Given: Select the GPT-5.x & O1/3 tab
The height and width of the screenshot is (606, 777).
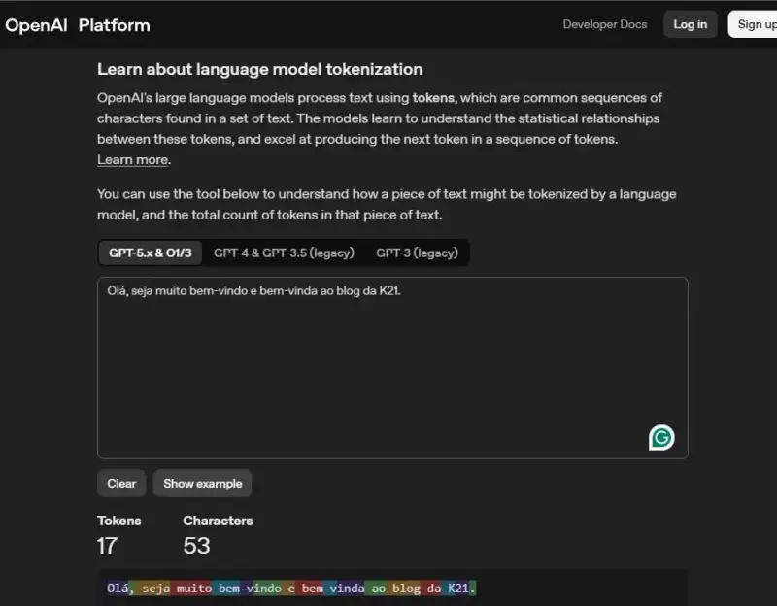Looking at the screenshot, I should (151, 252).
